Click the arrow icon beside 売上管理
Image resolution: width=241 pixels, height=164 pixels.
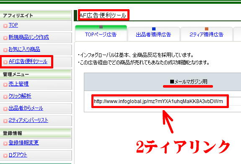(5, 85)
